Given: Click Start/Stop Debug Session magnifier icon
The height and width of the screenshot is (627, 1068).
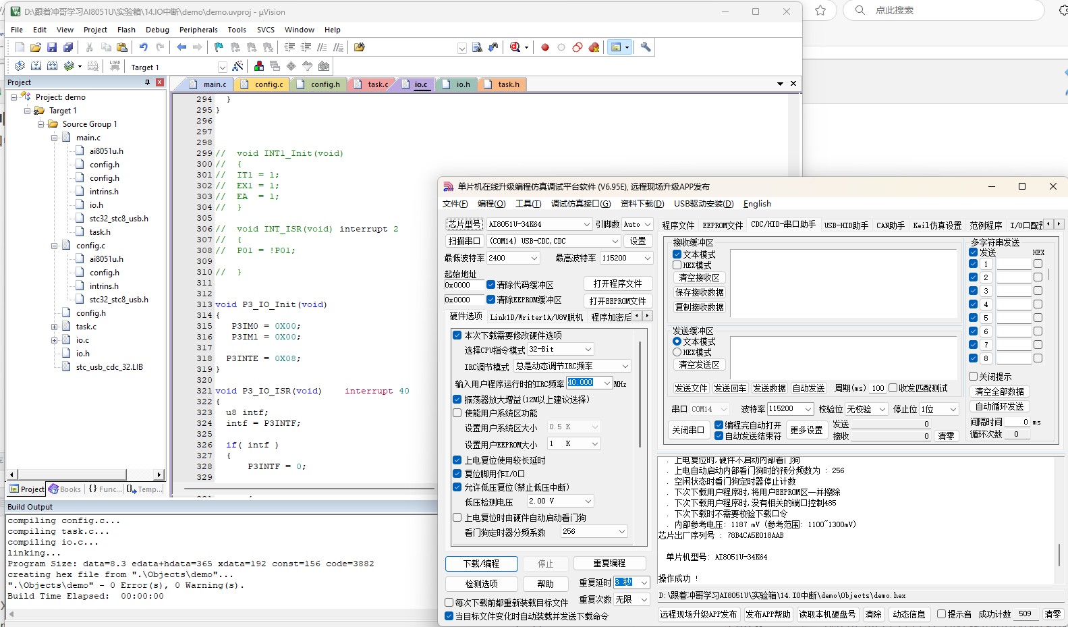Looking at the screenshot, I should tap(515, 47).
